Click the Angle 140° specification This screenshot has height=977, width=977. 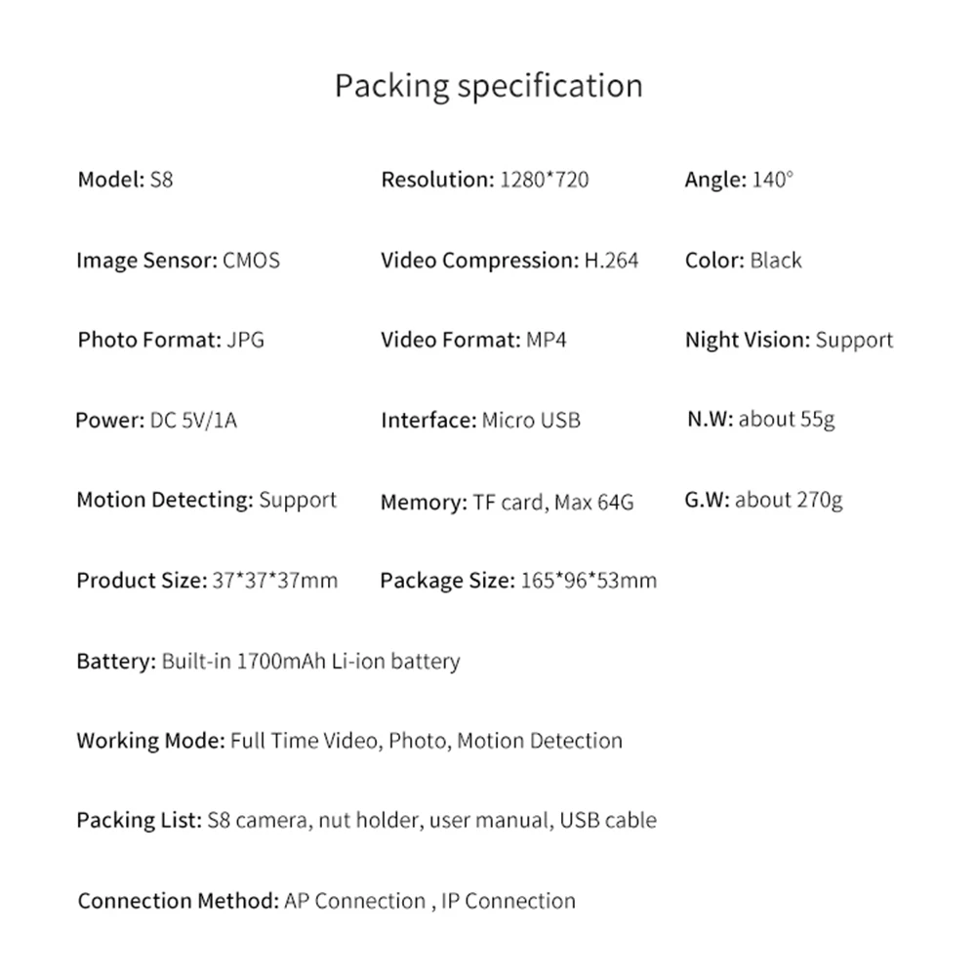[739, 180]
